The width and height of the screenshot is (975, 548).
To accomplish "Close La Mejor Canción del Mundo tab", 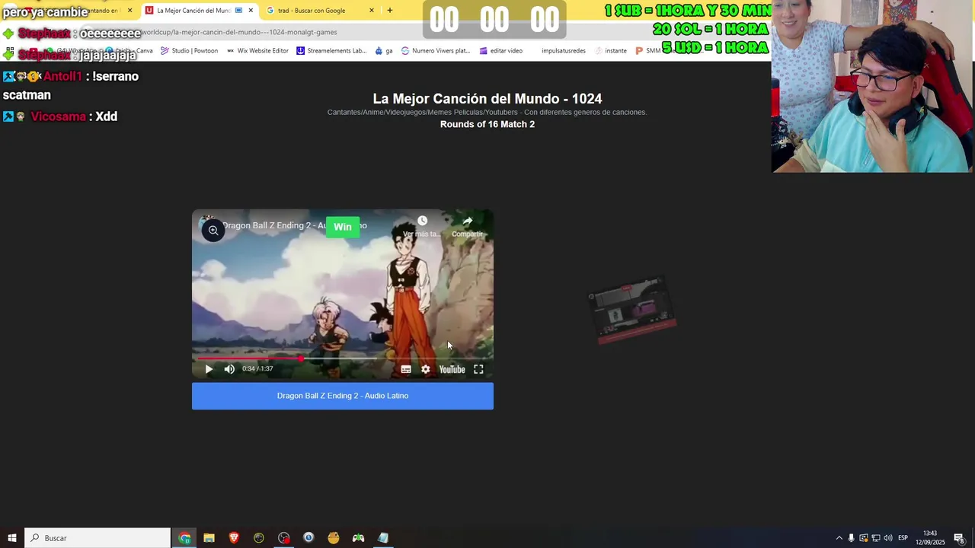I will click(251, 11).
